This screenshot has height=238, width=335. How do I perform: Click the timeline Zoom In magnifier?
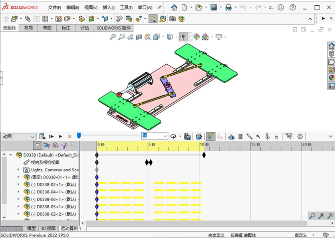coord(321,216)
